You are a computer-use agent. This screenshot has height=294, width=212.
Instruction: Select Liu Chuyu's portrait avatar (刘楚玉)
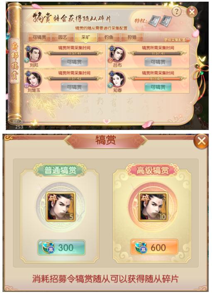[x=34, y=80]
